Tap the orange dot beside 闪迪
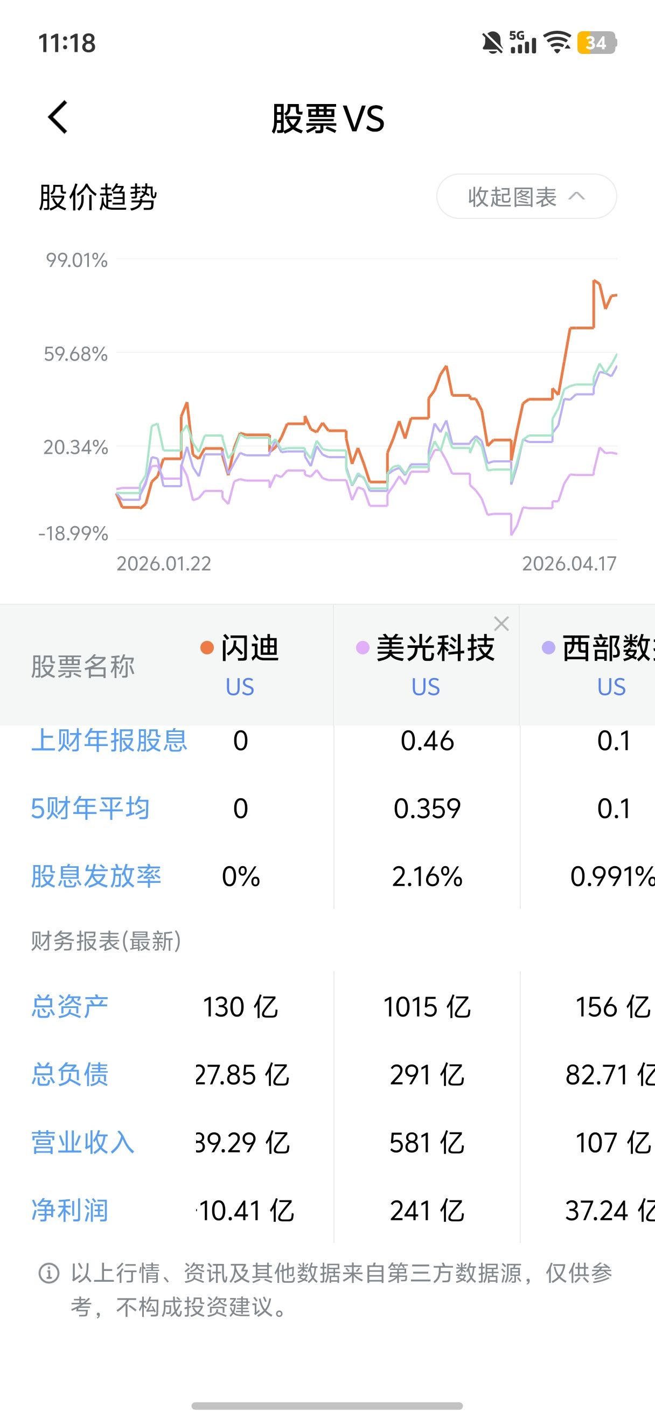 (x=207, y=647)
